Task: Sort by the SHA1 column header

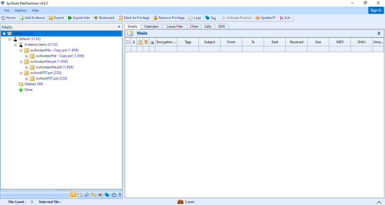Action: pos(362,42)
